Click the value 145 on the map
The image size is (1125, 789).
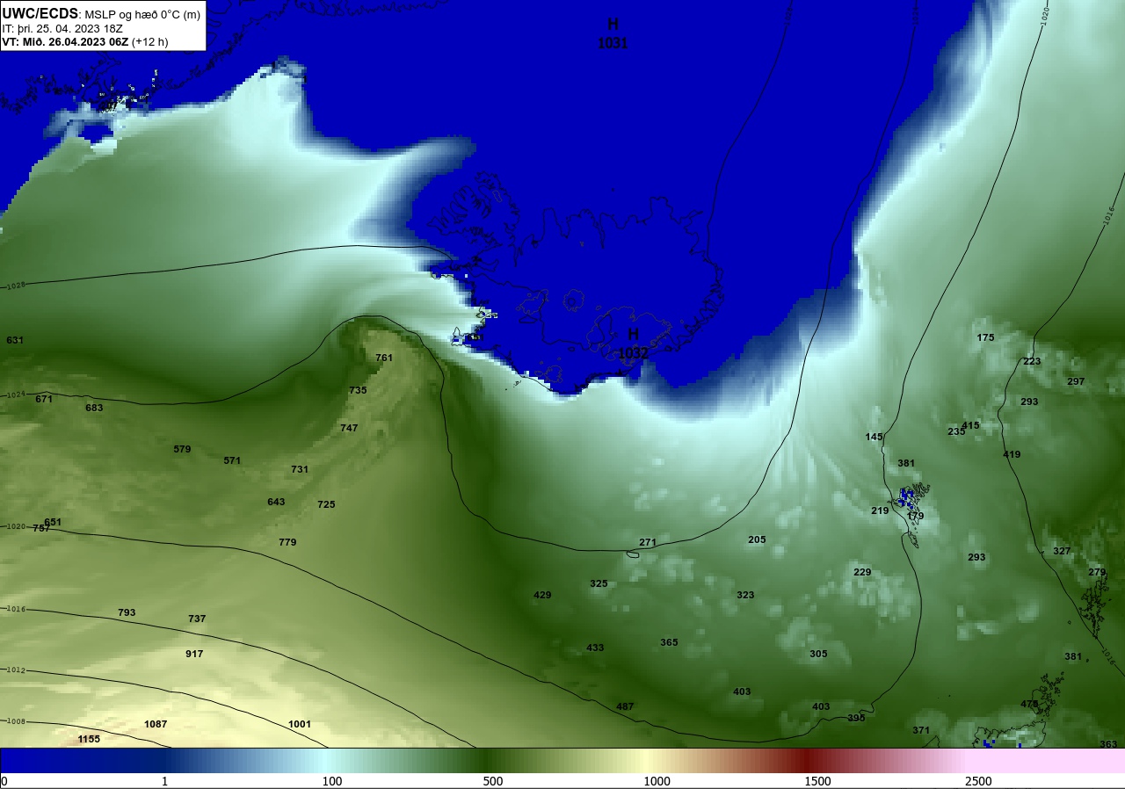point(874,437)
